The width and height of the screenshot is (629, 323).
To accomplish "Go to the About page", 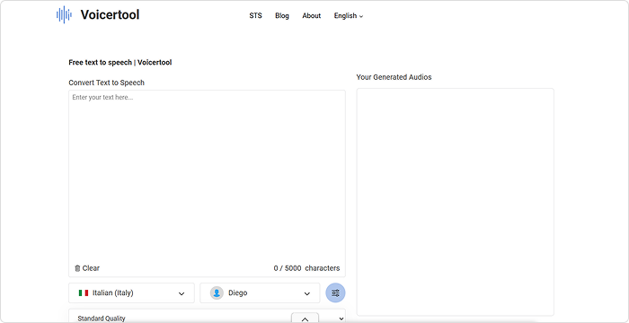I will click(x=312, y=15).
